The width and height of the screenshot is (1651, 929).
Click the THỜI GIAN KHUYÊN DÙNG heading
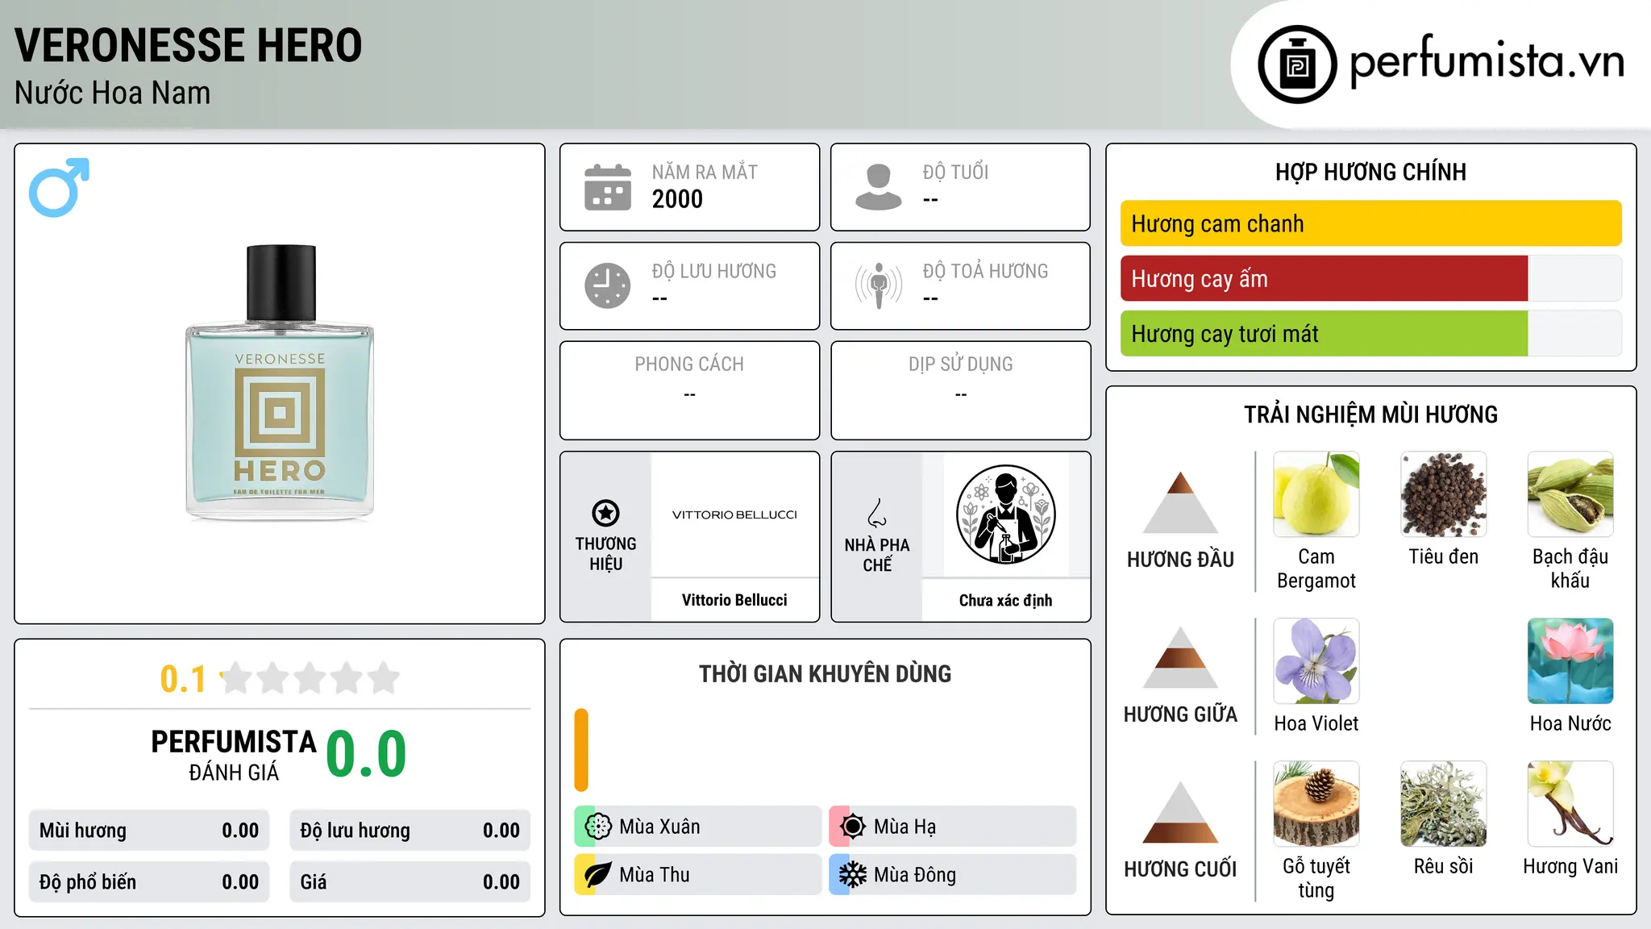coord(825,673)
